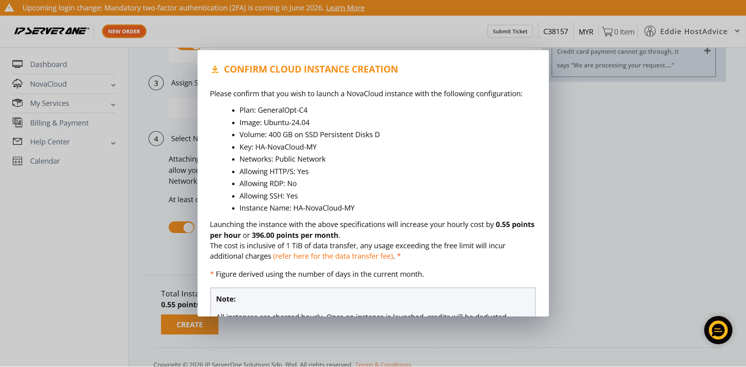Open the Help Center menu item
The width and height of the screenshot is (746, 367).
point(50,142)
